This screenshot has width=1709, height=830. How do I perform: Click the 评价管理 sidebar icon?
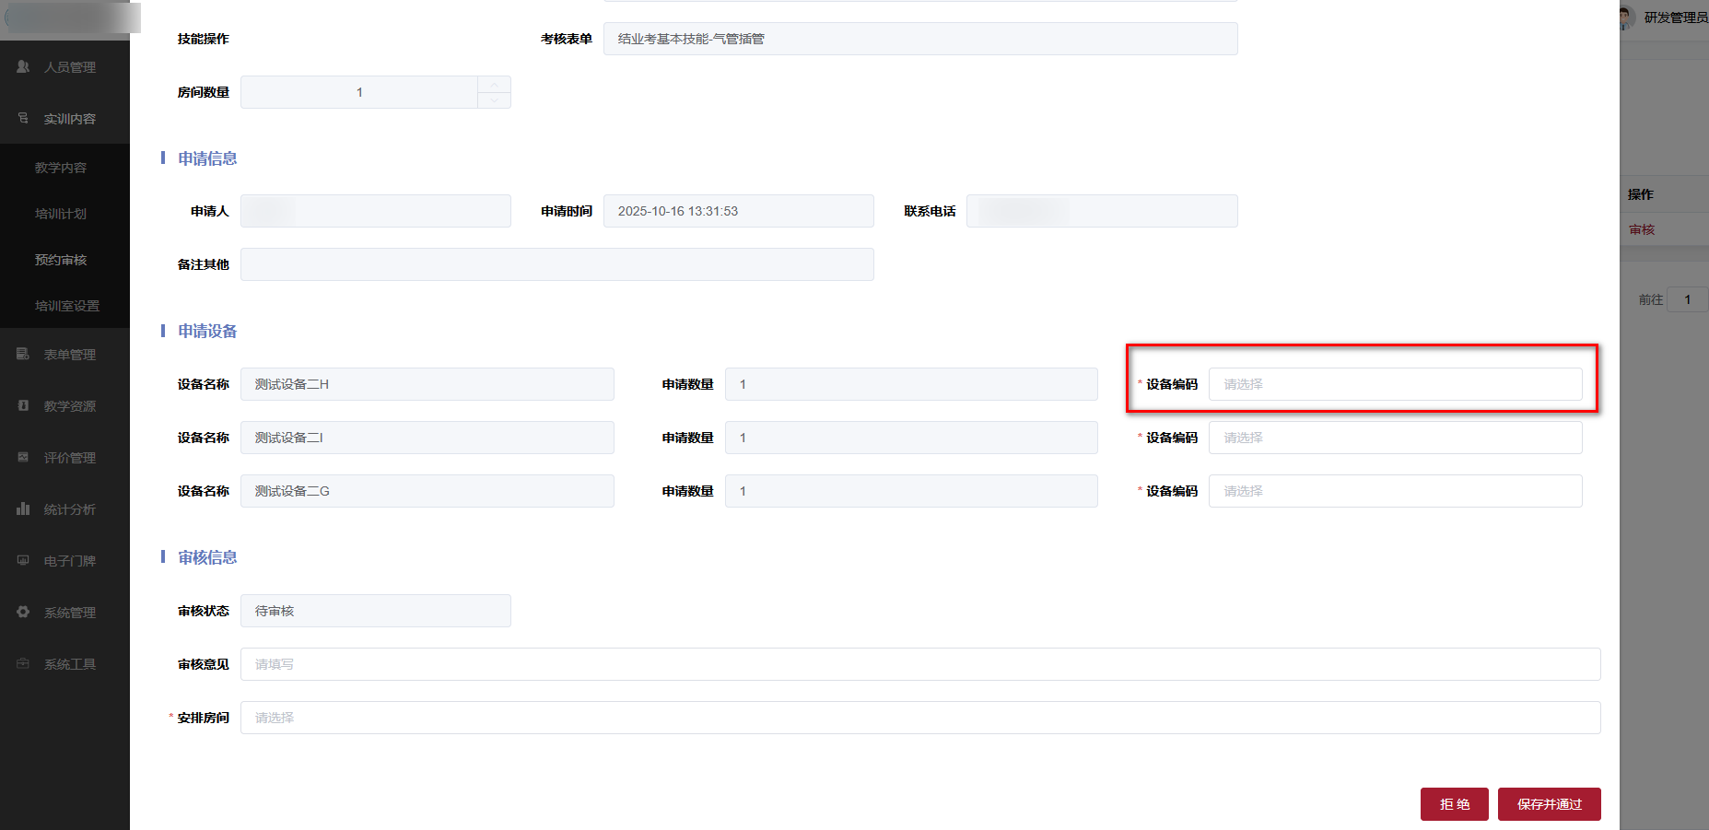pyautogui.click(x=23, y=457)
